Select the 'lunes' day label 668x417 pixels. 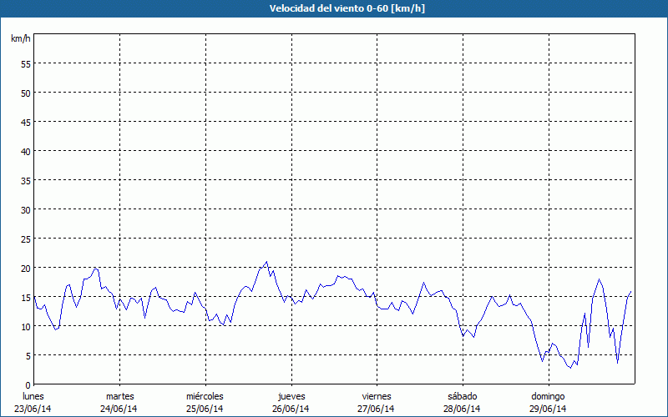pos(33,396)
